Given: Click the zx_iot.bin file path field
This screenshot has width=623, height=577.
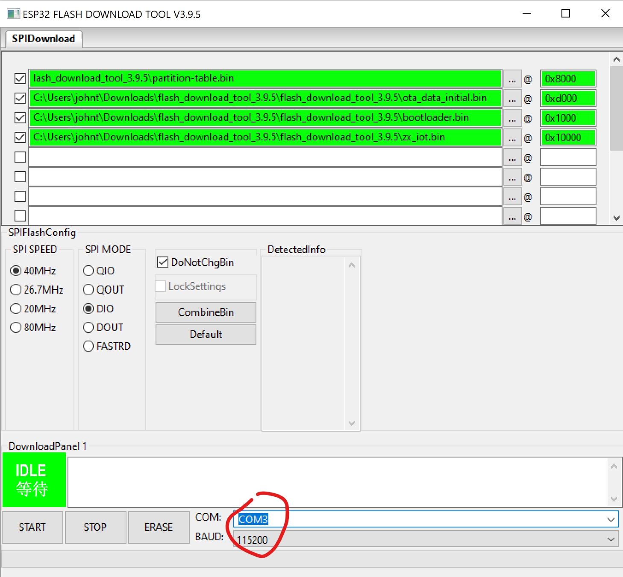Looking at the screenshot, I should click(x=265, y=137).
